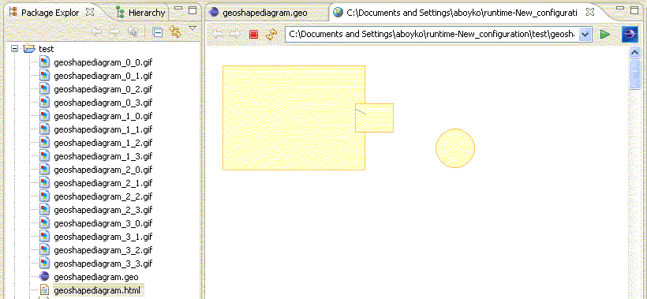This screenshot has width=647, height=299.
Task: Click the browser address input field
Action: pyautogui.click(x=432, y=35)
